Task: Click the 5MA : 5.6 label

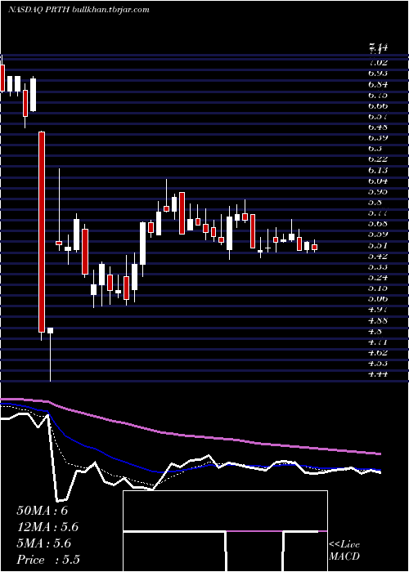Action: coord(44,543)
